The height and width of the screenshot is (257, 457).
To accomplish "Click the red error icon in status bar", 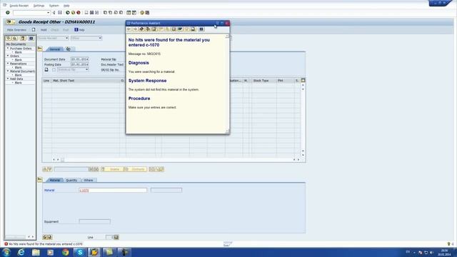I will 6,244.
